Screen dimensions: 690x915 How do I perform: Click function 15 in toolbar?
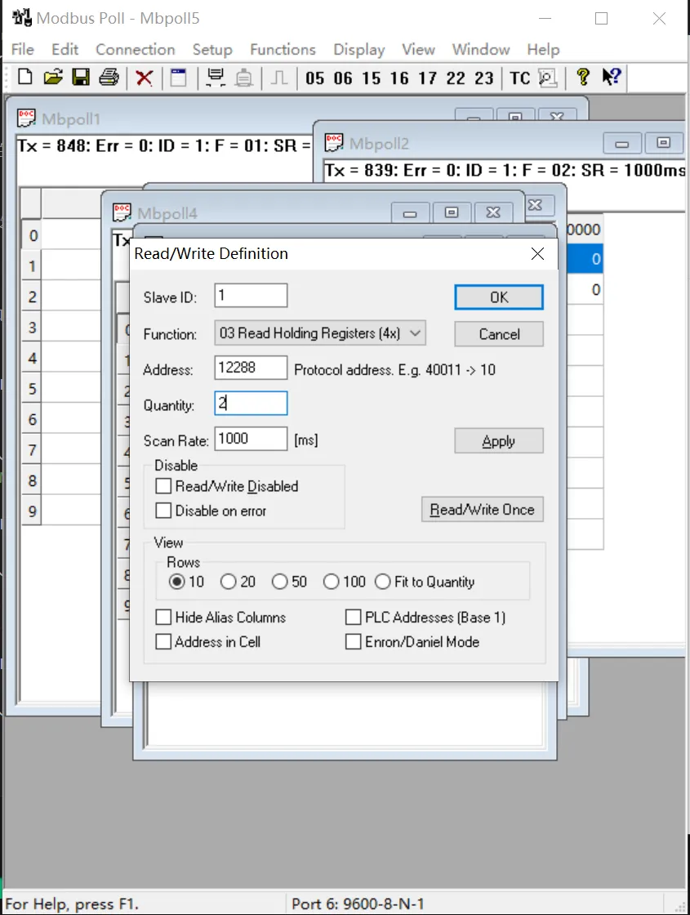tap(371, 78)
